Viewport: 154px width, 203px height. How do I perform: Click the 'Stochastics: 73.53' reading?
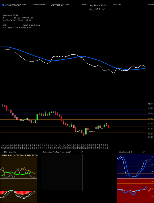(x=10, y=15)
